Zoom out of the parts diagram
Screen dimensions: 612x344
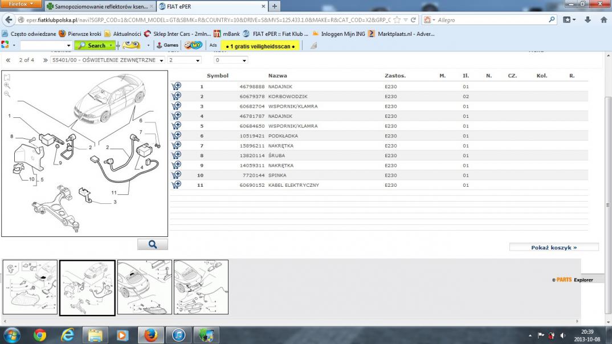[7, 94]
